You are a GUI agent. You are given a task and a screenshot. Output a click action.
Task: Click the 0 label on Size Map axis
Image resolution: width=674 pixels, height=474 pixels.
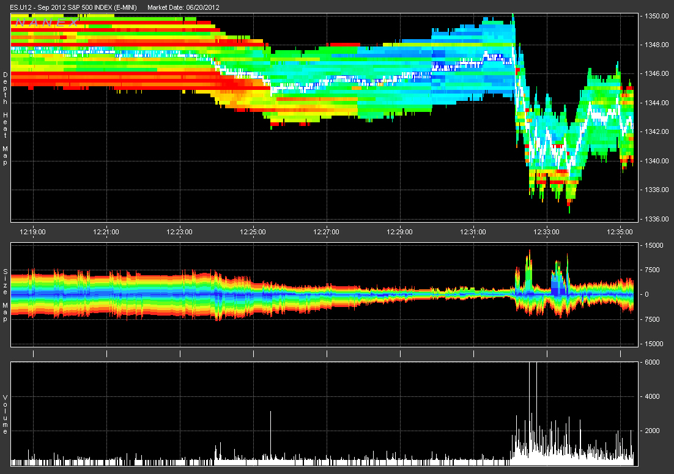647,294
